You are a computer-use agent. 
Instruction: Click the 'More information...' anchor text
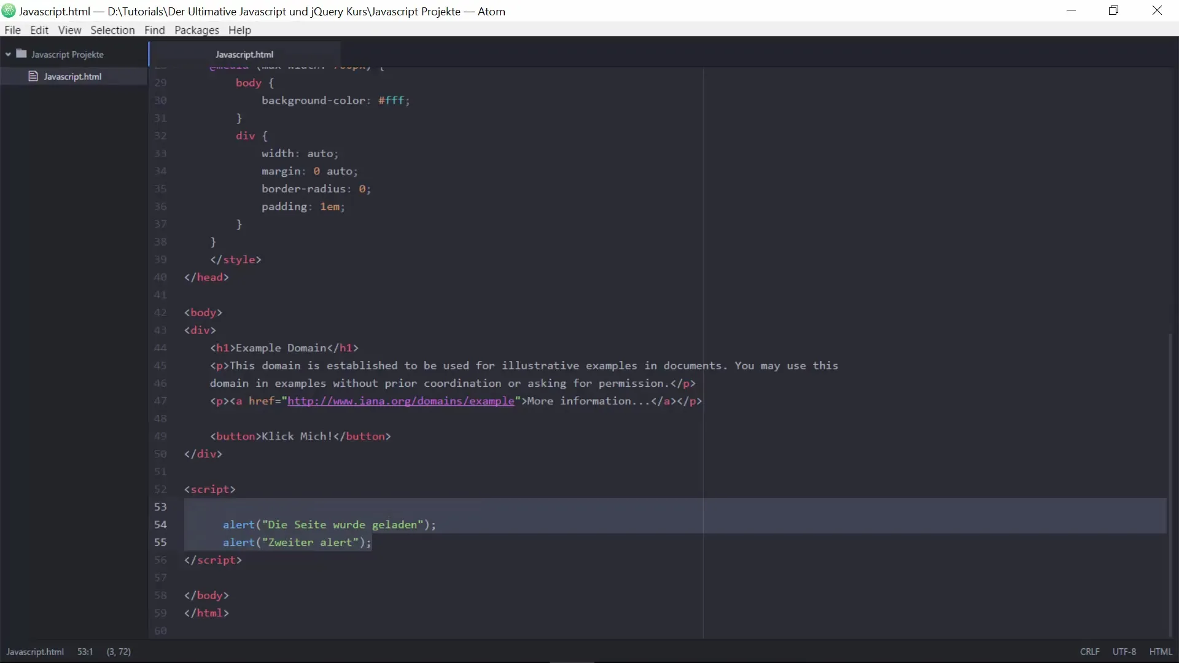click(589, 401)
